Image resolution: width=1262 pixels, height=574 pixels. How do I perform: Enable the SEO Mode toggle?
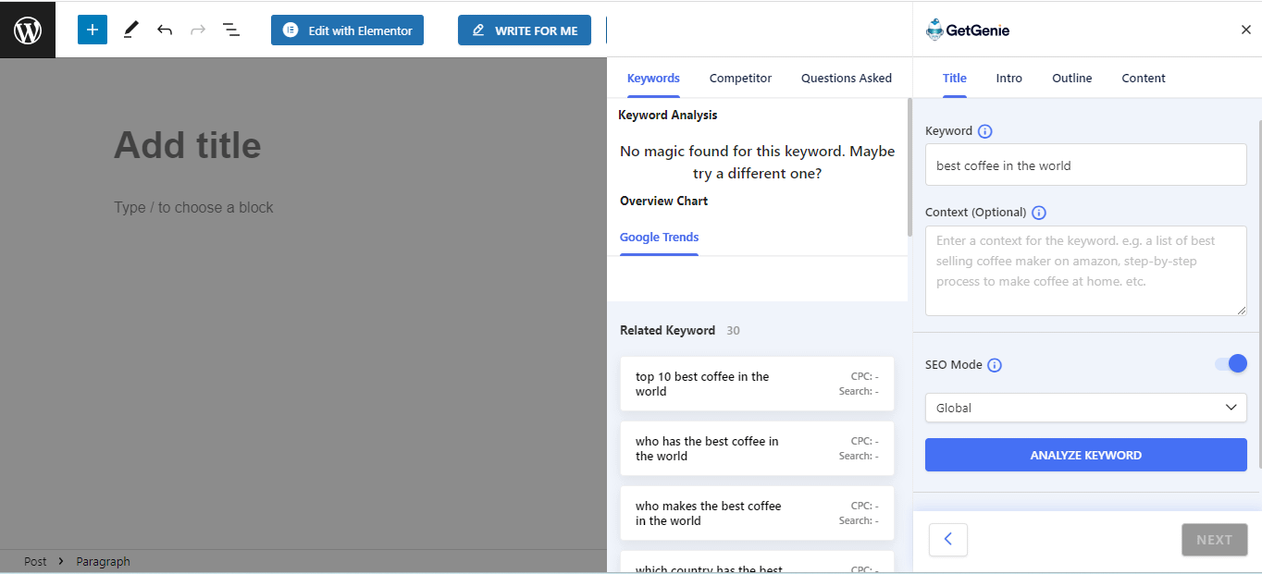pos(1231,363)
